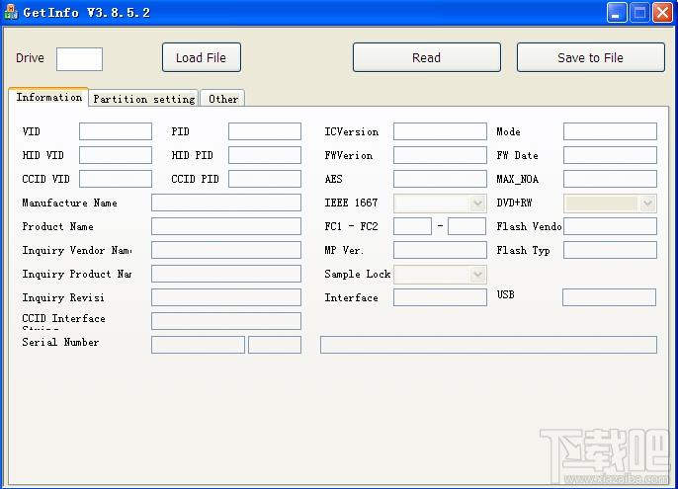Click the Flash Vendor field
This screenshot has width=678, height=489.
(610, 226)
